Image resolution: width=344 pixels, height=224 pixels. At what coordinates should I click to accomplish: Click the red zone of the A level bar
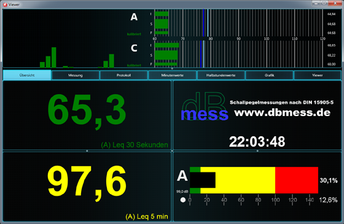pyautogui.click(x=297, y=180)
